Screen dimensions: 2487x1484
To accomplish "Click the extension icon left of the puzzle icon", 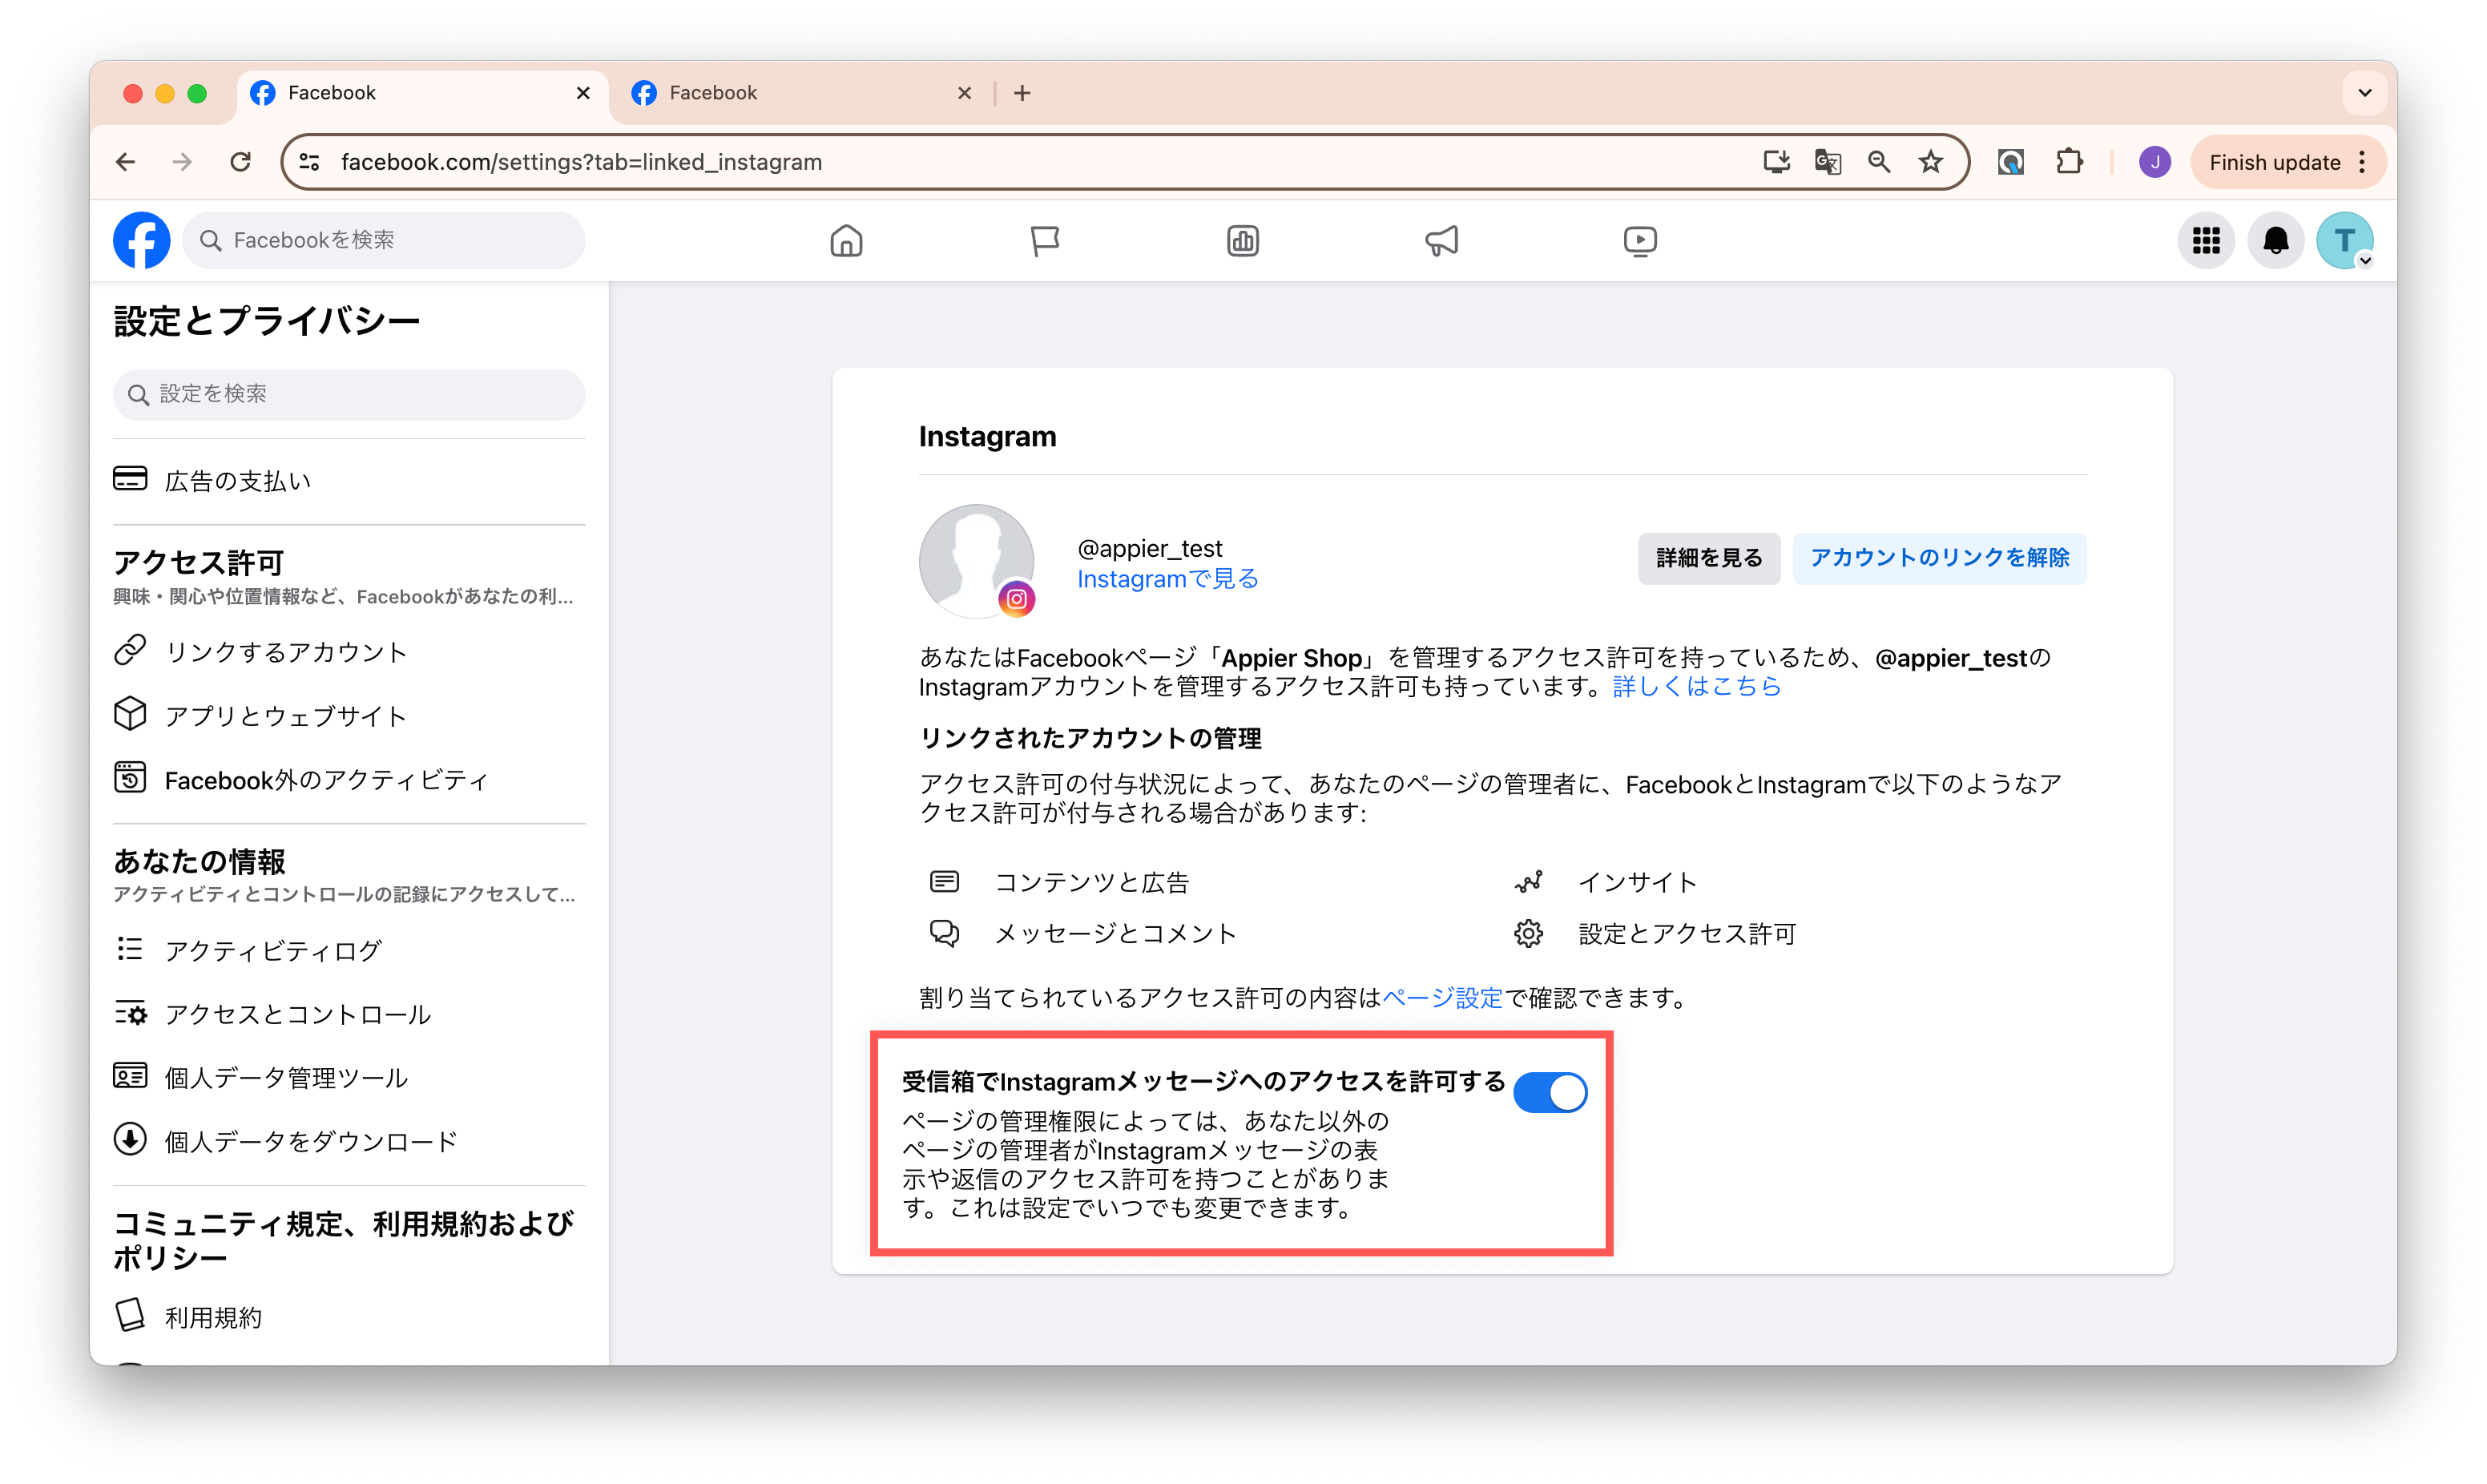I will (x=2010, y=162).
